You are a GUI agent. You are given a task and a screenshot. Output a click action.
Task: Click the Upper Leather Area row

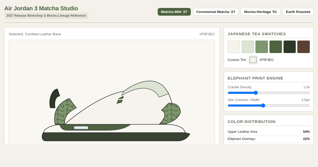click(269, 132)
